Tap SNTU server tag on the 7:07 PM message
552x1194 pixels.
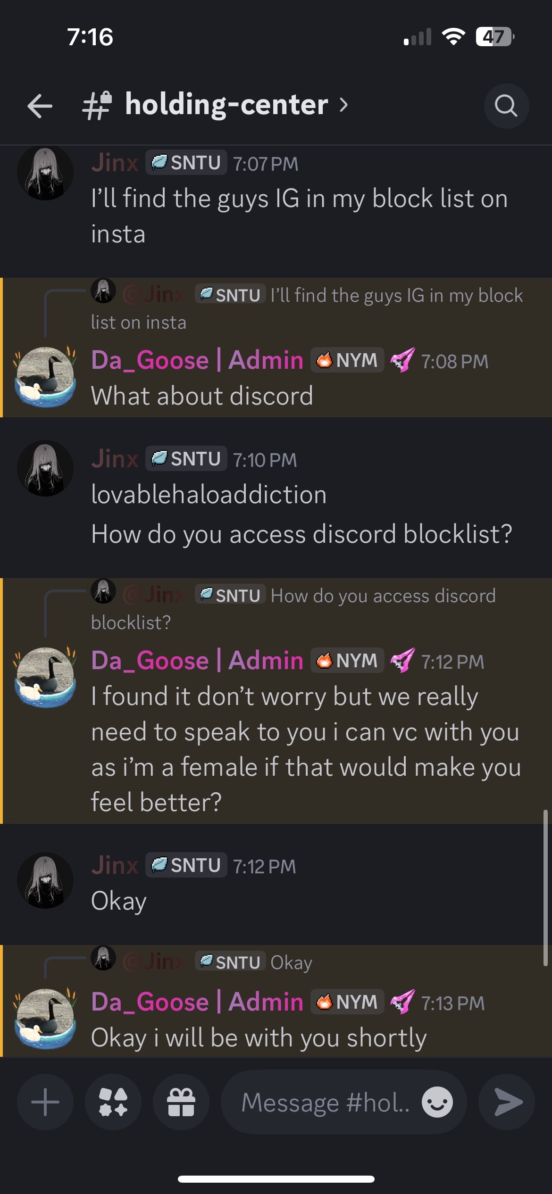[x=186, y=163]
